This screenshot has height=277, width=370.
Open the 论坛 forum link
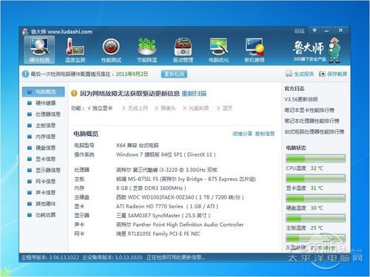[x=299, y=31]
